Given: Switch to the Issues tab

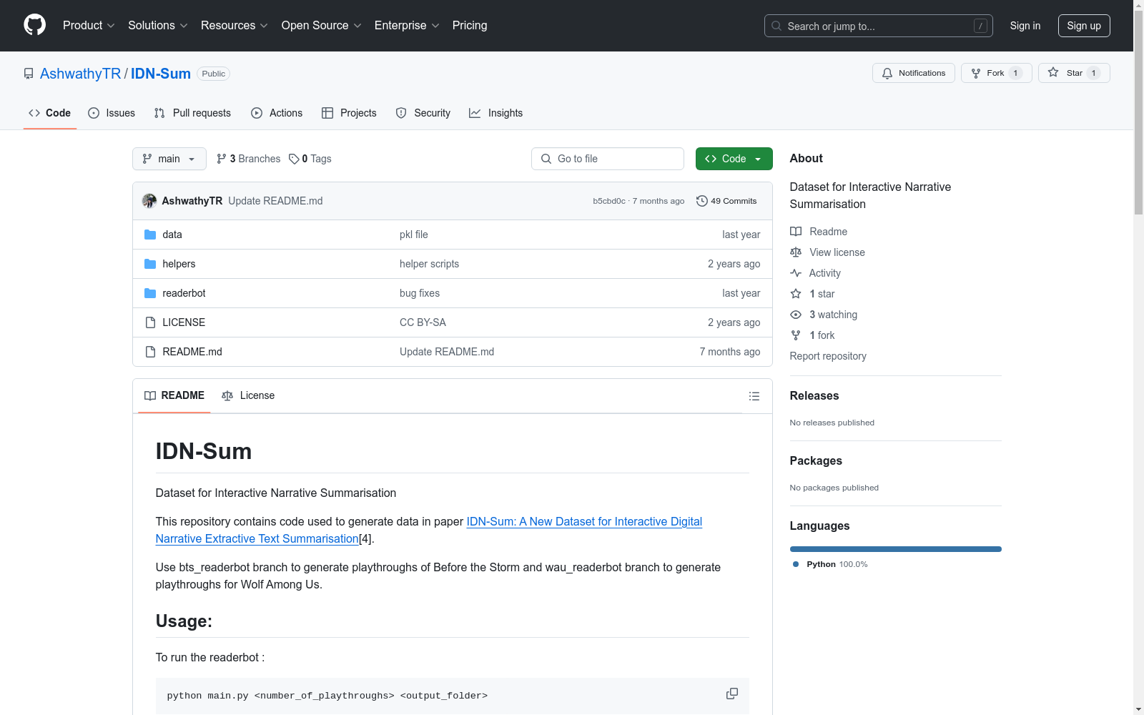Looking at the screenshot, I should pyautogui.click(x=112, y=113).
